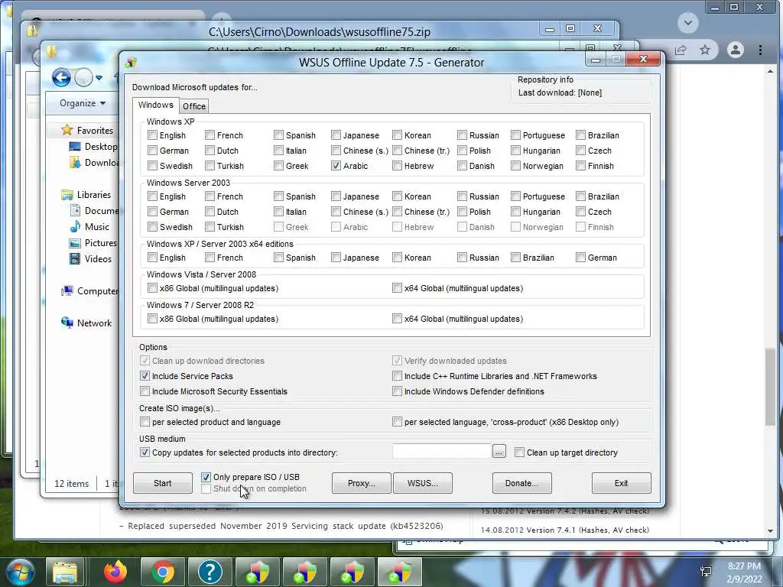This screenshot has width=783, height=587.
Task: Click Explorer back arrow button
Action: point(61,77)
